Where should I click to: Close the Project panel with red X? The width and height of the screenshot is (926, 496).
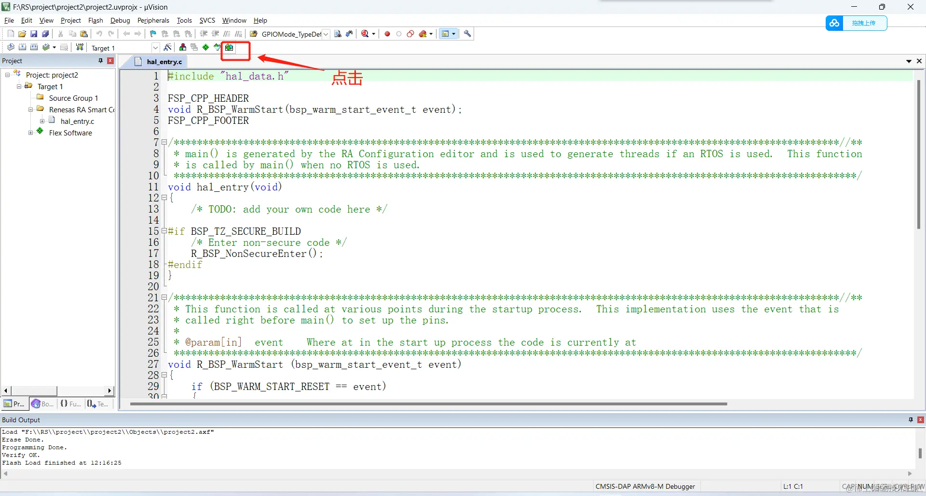[x=110, y=61]
